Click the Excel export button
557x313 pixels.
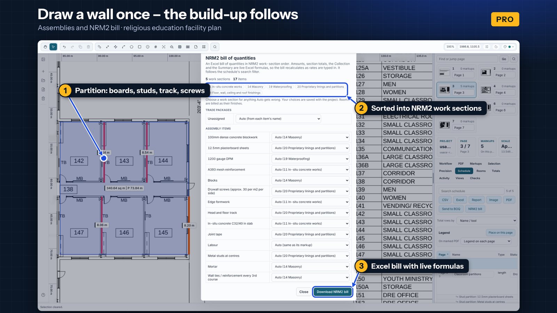click(x=460, y=200)
